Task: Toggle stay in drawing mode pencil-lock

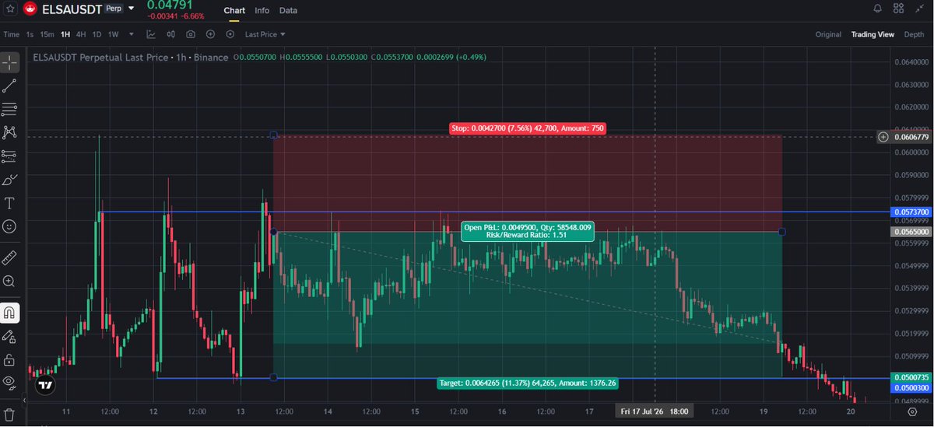Action: coord(9,337)
